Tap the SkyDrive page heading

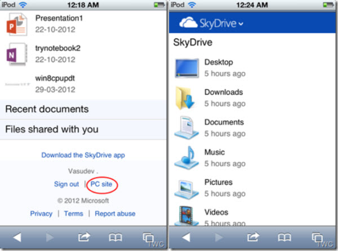(193, 42)
